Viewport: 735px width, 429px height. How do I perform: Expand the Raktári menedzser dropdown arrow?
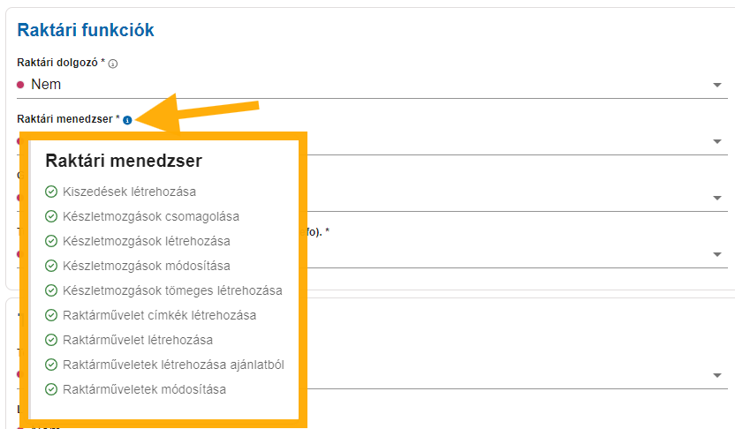pos(716,141)
